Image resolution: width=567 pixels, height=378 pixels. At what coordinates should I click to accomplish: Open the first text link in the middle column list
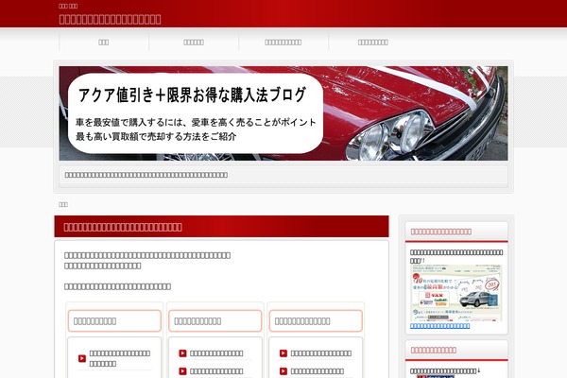click(216, 353)
